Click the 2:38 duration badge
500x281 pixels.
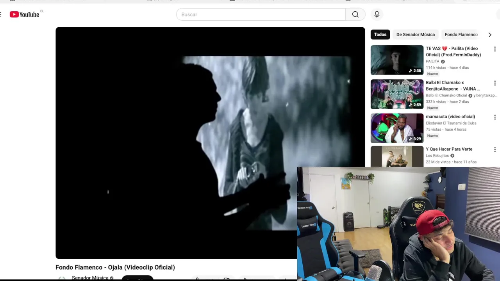point(415,71)
